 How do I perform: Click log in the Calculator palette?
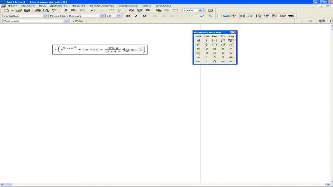click(x=231, y=36)
